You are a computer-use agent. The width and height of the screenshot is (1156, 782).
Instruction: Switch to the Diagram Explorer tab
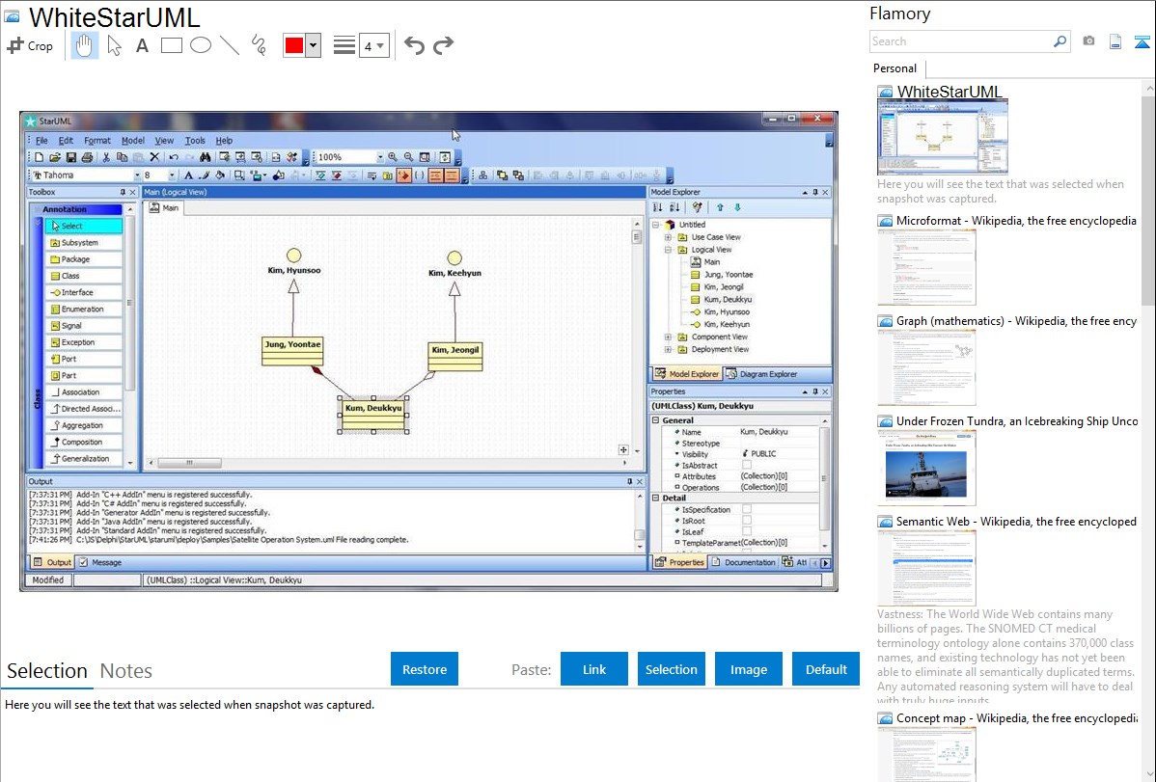pyautogui.click(x=760, y=374)
